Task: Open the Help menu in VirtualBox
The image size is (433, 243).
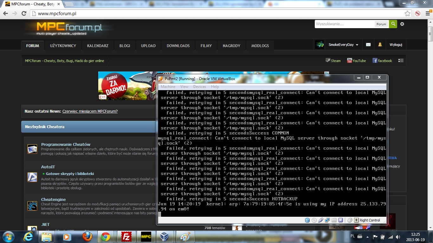Action: [x=215, y=87]
